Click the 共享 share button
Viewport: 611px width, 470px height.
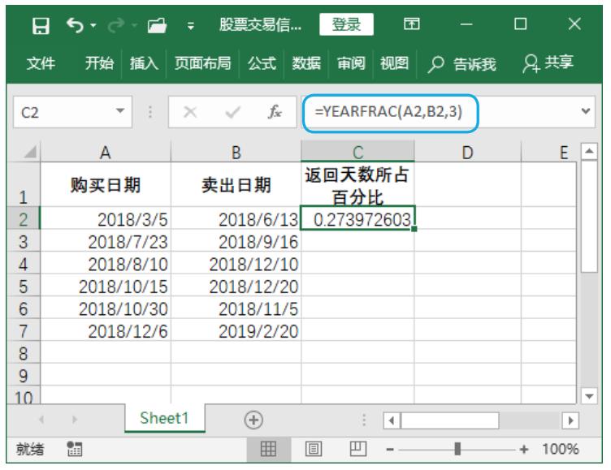pos(548,63)
